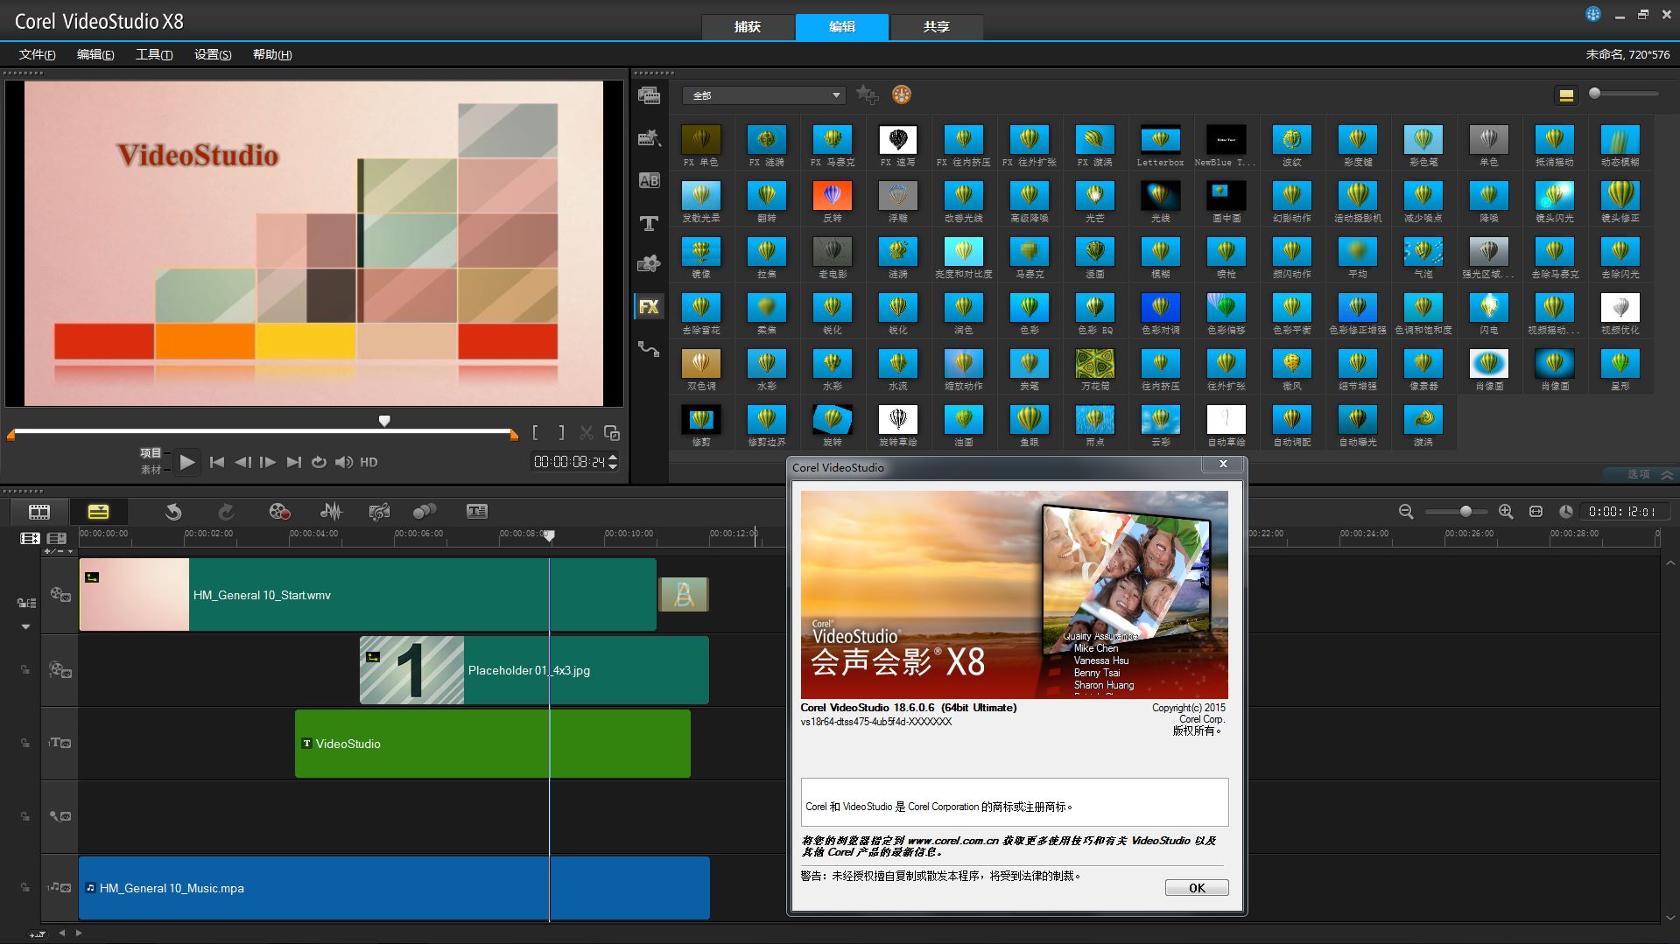This screenshot has width=1680, height=944.
Task: Toggle title track enable icon
Action: coord(60,743)
